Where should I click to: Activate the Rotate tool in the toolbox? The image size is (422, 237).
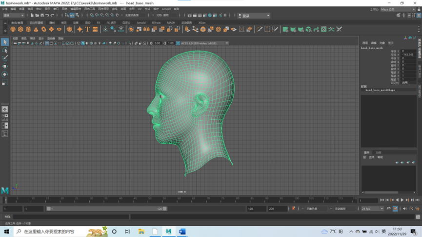click(5, 74)
